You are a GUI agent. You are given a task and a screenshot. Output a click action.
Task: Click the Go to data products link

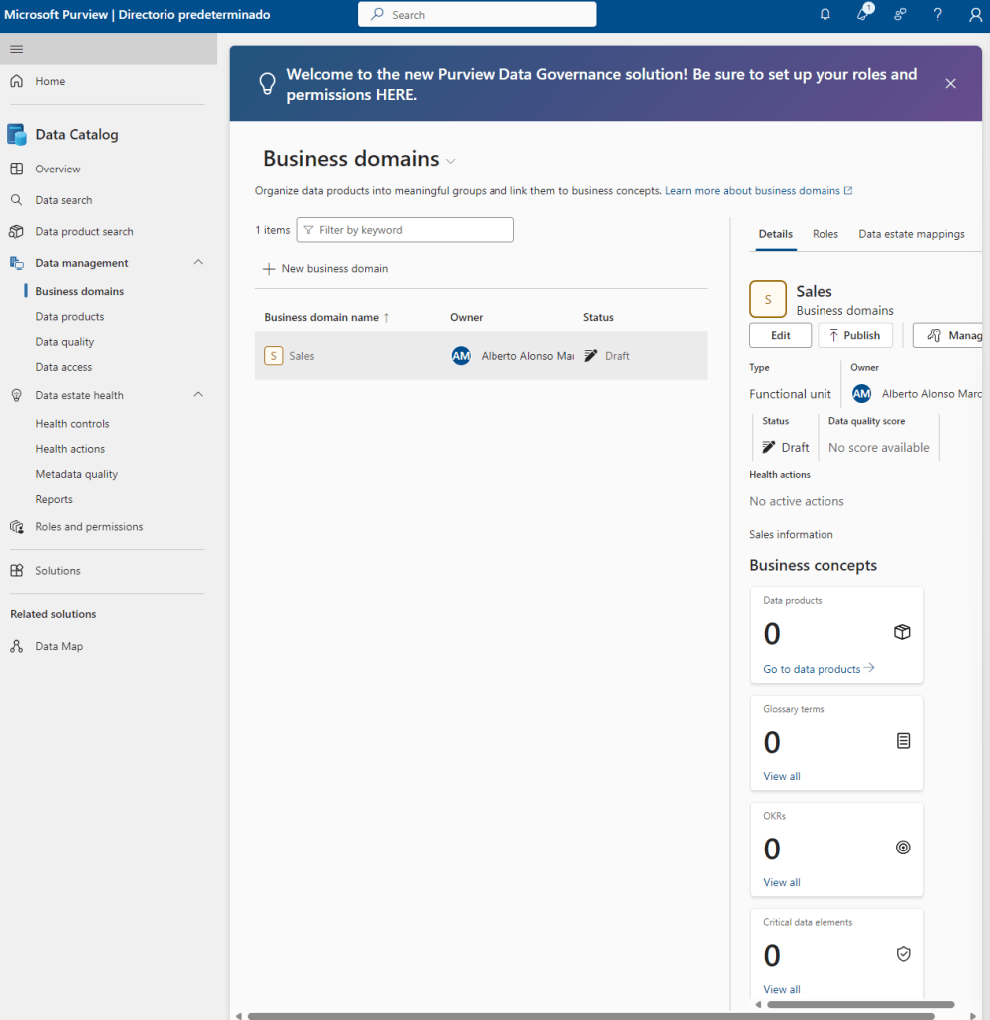pyautogui.click(x=818, y=669)
